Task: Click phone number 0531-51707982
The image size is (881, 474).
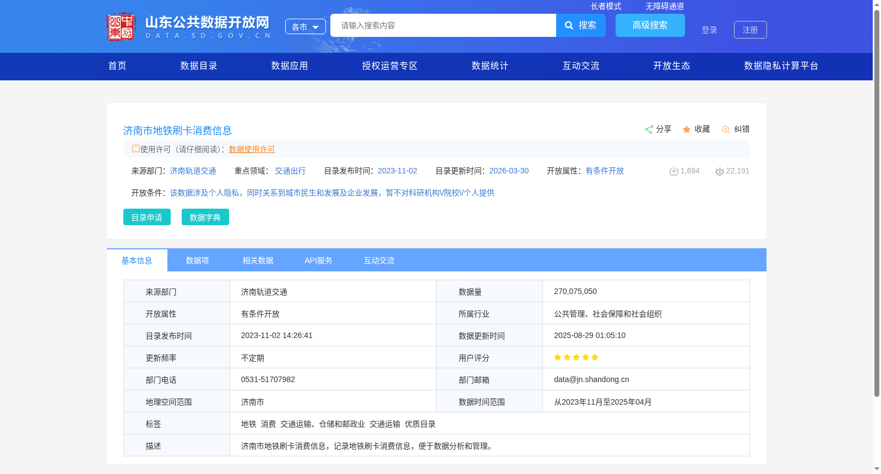Action: pos(268,379)
